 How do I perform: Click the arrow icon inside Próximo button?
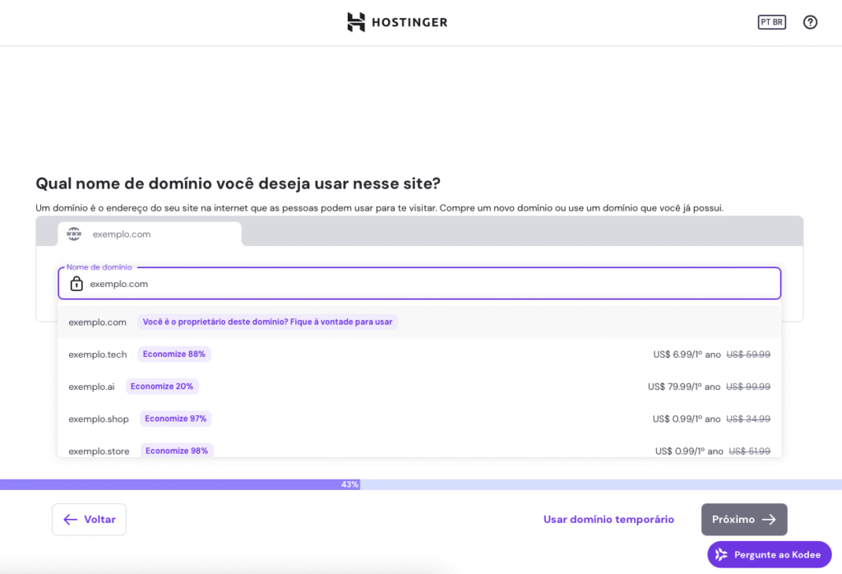[x=769, y=519]
